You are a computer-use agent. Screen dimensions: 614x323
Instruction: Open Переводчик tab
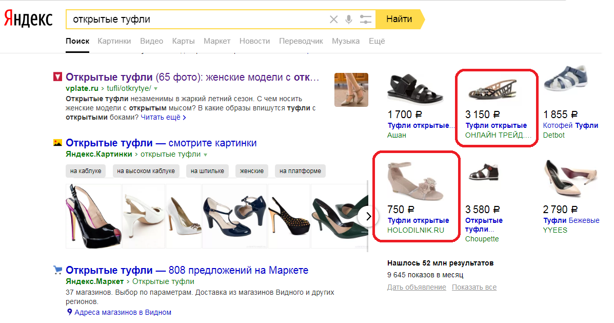(x=301, y=41)
